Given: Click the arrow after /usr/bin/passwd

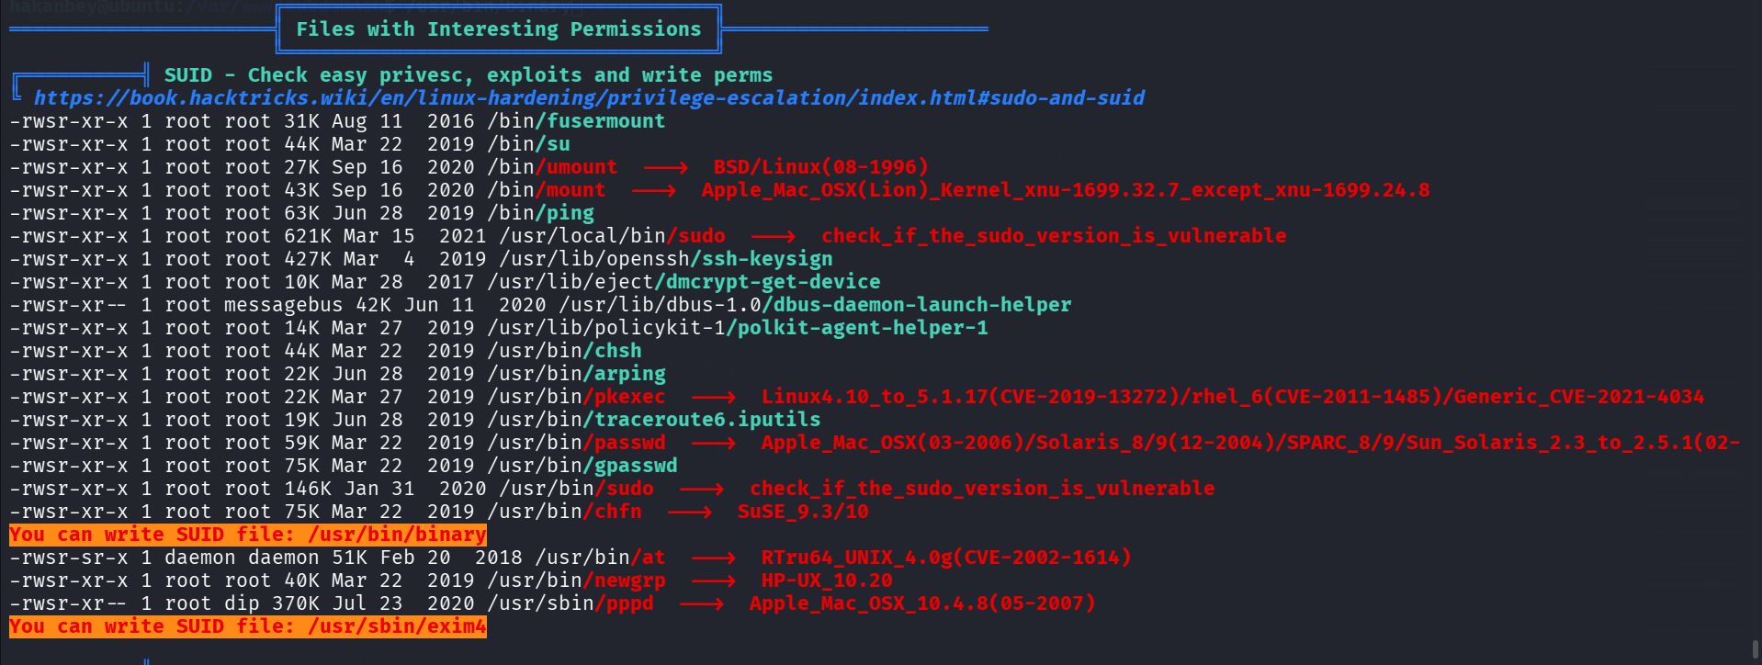Looking at the screenshot, I should 713,444.
